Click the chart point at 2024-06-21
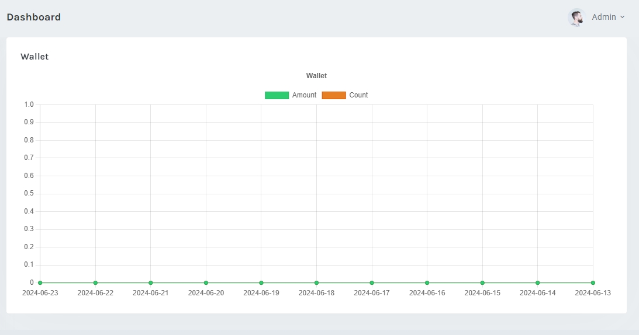This screenshot has width=639, height=335. pos(151,282)
